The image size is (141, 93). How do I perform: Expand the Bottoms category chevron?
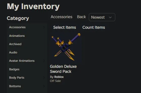click(x=44, y=86)
